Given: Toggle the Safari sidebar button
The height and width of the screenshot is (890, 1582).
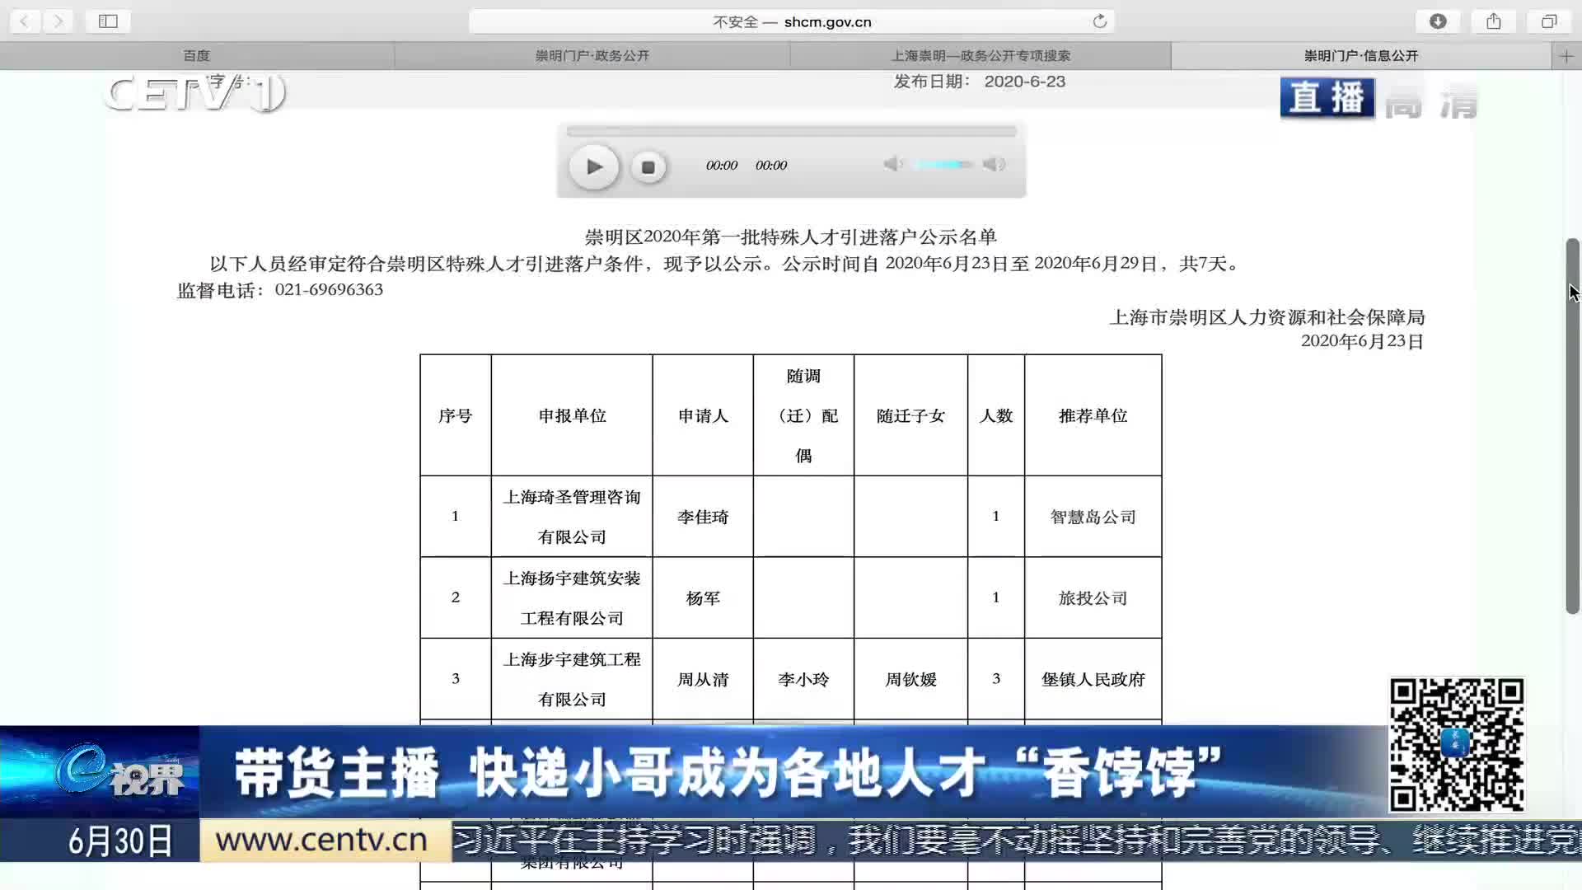Looking at the screenshot, I should point(108,21).
